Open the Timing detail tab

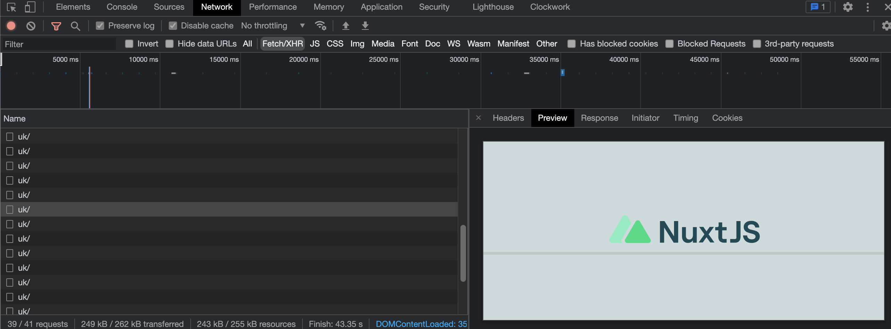point(686,118)
